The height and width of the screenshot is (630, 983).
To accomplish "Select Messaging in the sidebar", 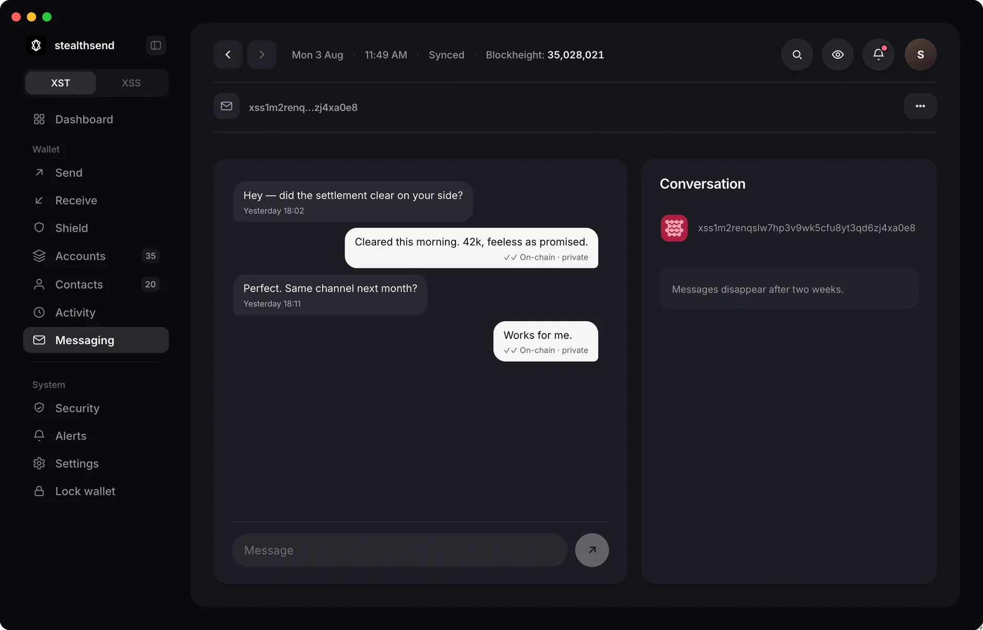I will [x=96, y=340].
